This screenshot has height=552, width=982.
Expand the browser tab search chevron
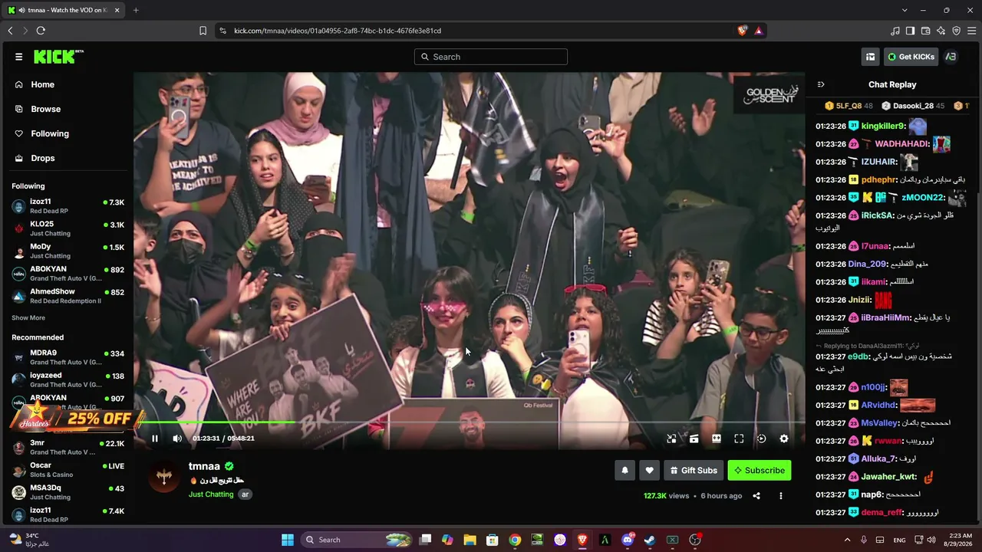click(905, 10)
